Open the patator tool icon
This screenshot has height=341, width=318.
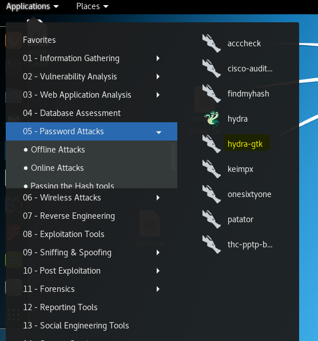click(x=212, y=219)
